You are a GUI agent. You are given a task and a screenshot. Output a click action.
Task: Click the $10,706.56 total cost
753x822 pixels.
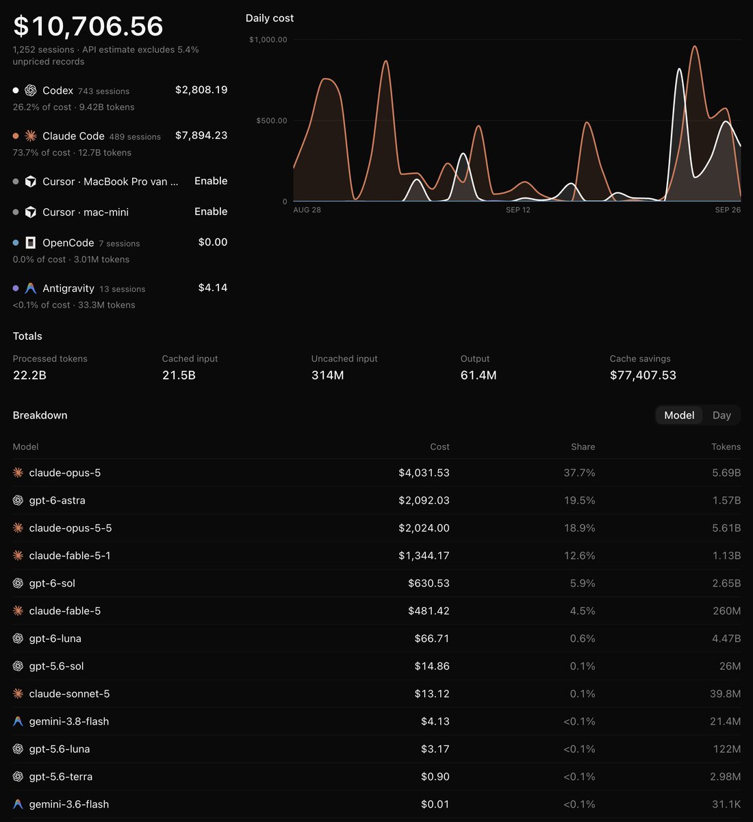tap(88, 26)
